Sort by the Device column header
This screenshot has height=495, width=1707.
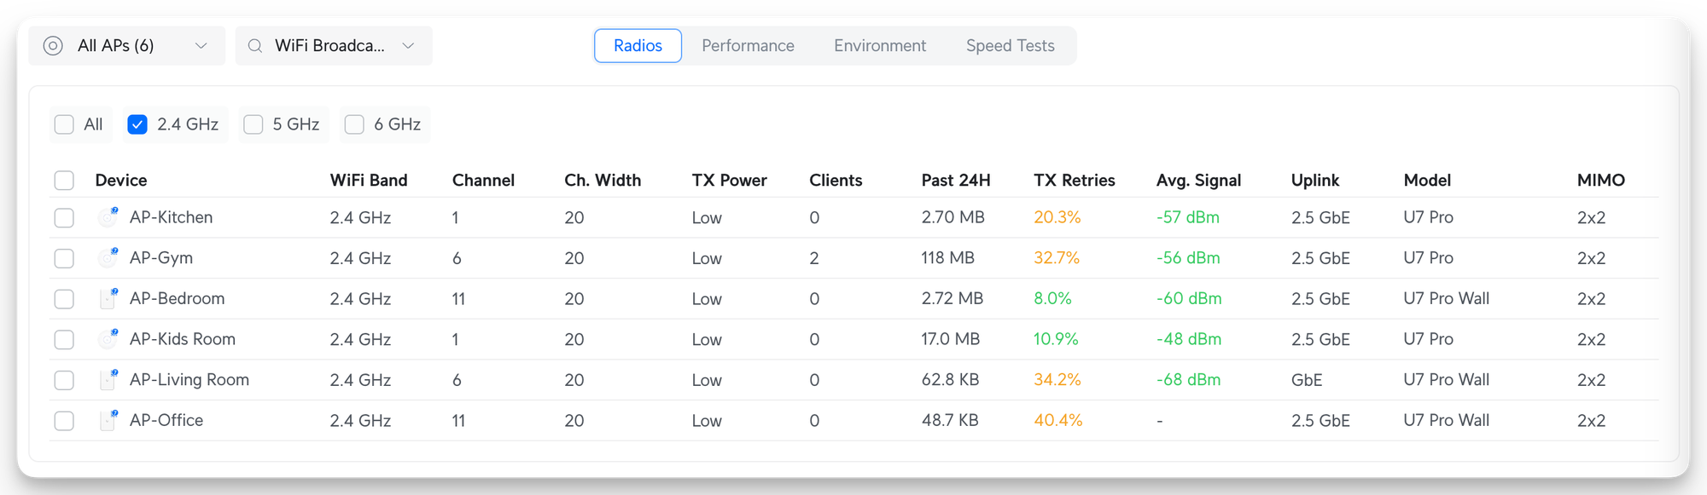[x=121, y=181]
